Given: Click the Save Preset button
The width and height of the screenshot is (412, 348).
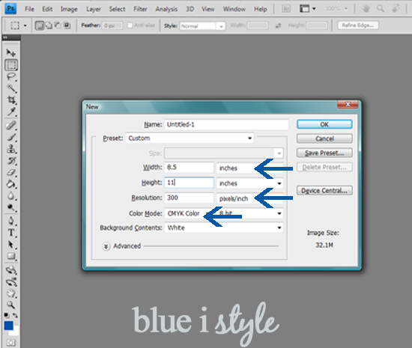Looking at the screenshot, I should pos(324,153).
